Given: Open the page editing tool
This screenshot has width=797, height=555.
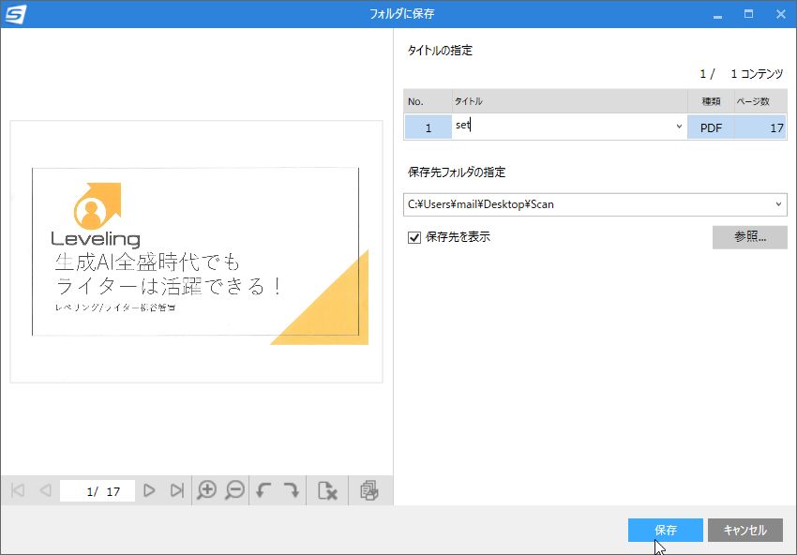Looking at the screenshot, I should coord(369,489).
